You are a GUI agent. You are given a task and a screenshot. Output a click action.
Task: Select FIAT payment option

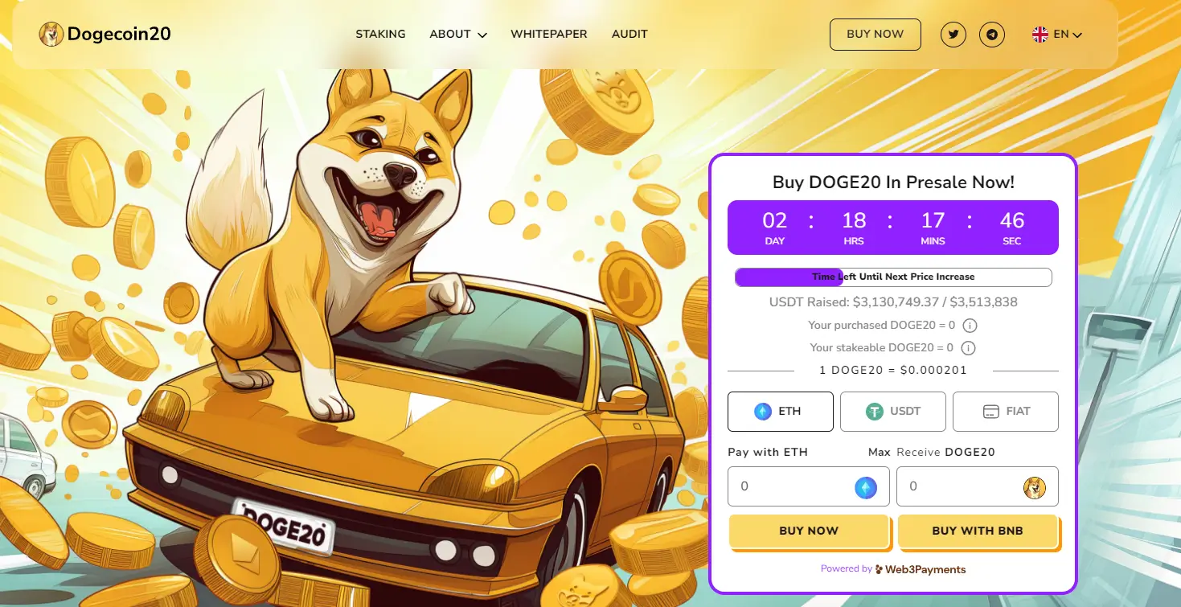click(1006, 411)
